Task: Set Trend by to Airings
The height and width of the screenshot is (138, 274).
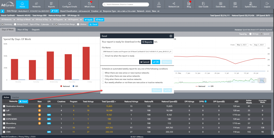Action: click(x=250, y=34)
